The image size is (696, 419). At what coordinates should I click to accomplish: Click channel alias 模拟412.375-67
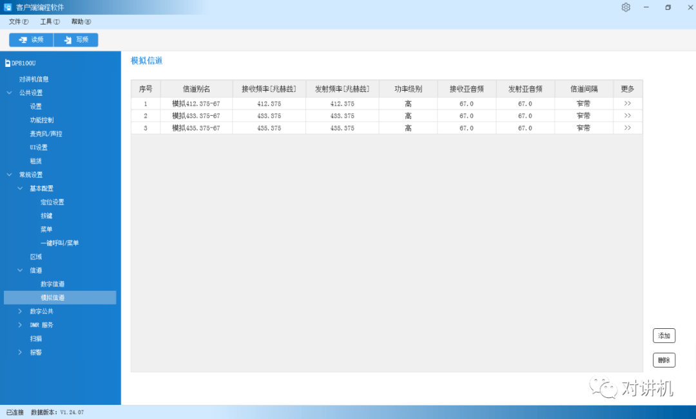[196, 104]
